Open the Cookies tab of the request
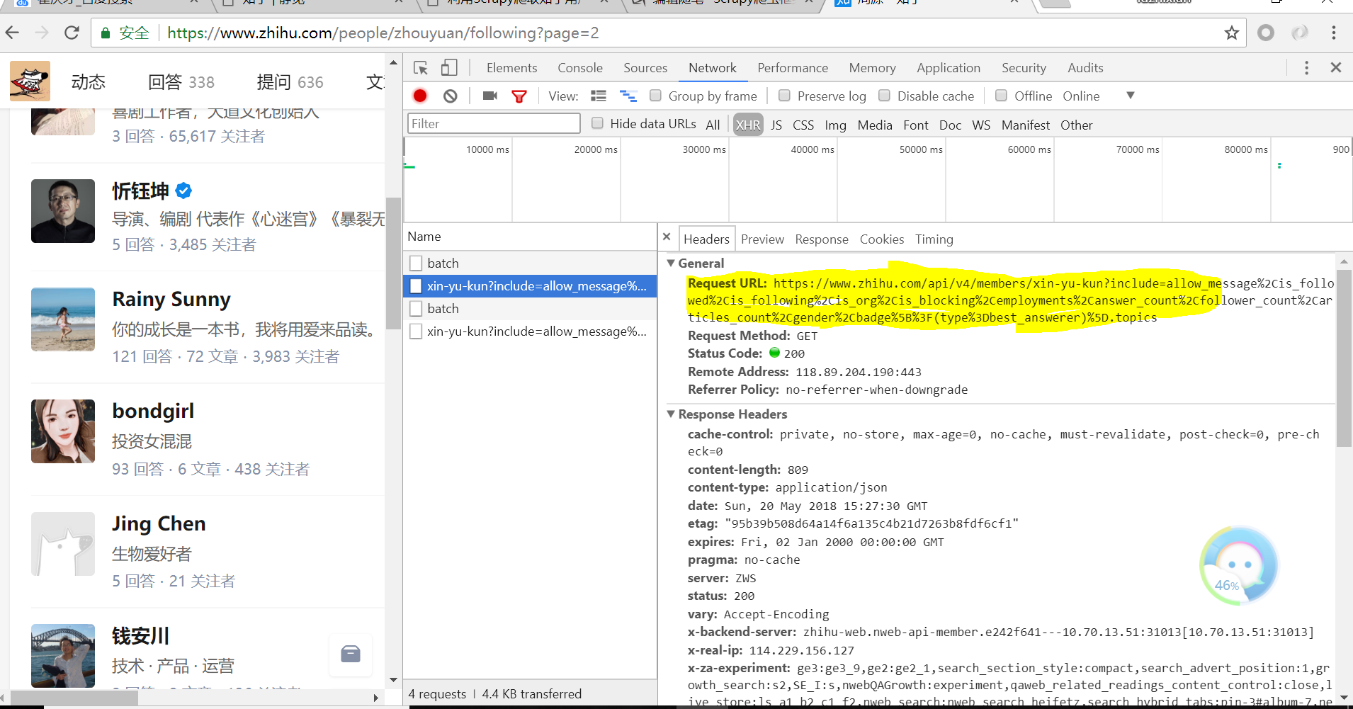Screen dimensions: 1353x709 point(882,239)
